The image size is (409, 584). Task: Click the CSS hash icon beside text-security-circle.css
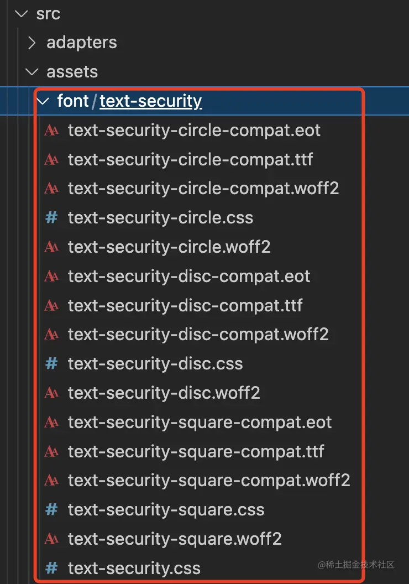point(51,218)
